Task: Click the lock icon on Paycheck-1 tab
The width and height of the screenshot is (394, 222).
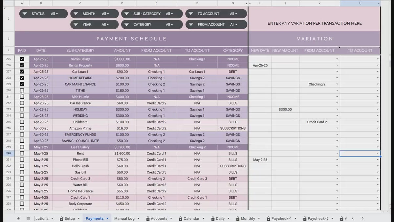Action: 269,218
